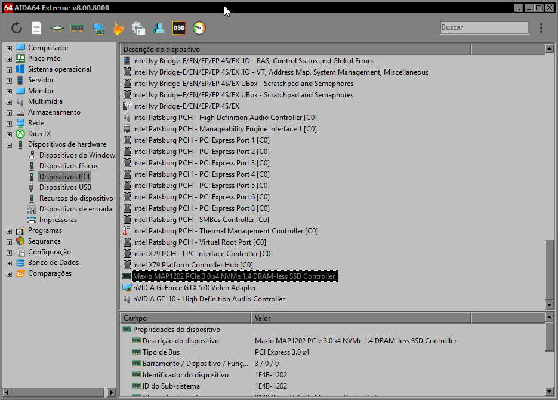The height and width of the screenshot is (400, 558).
Task: Select DirectX in the sidebar
Action: (x=39, y=134)
